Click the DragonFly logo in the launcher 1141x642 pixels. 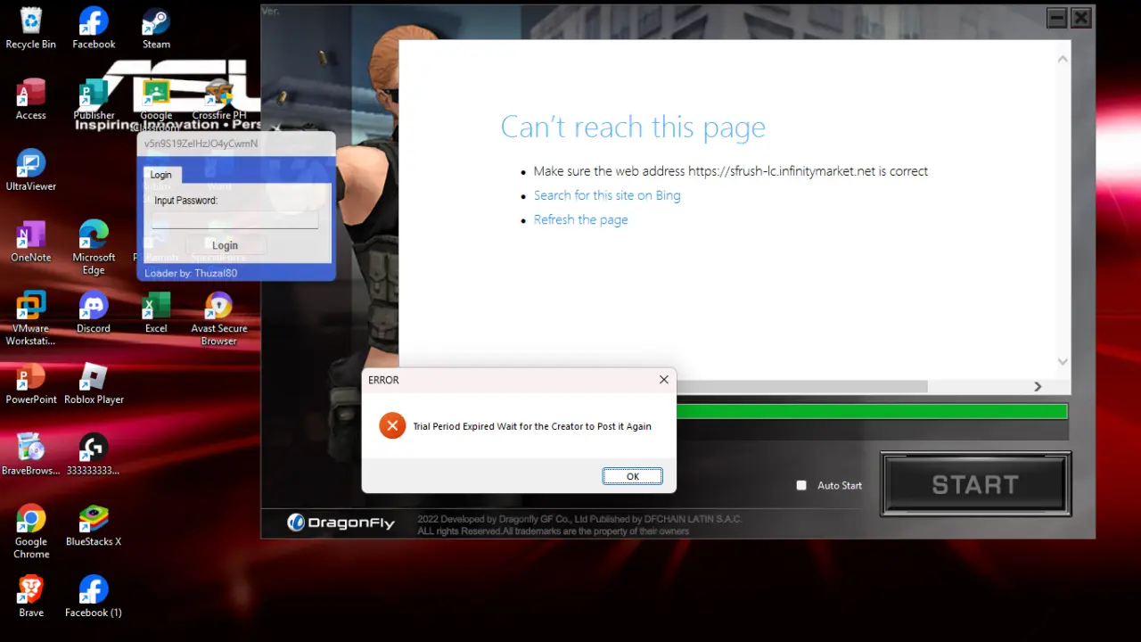(341, 523)
